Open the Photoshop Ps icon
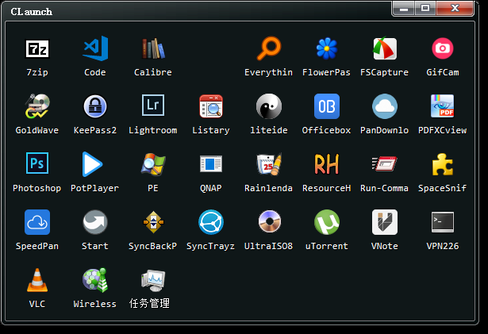This screenshot has width=488, height=334. pos(37,163)
